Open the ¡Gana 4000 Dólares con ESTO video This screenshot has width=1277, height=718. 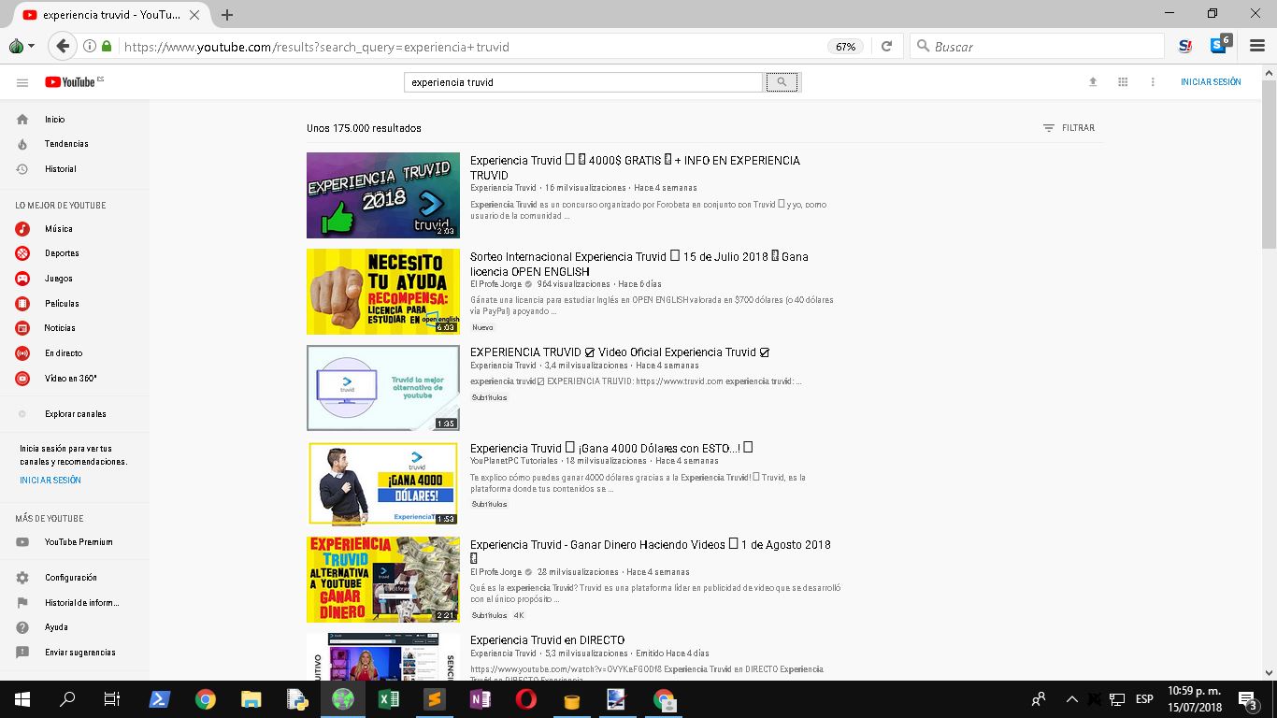pyautogui.click(x=611, y=448)
